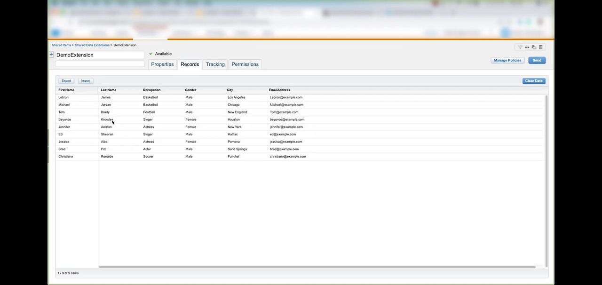The width and height of the screenshot is (602, 285).
Task: Select the Jessica first name cell
Action: pyautogui.click(x=64, y=142)
